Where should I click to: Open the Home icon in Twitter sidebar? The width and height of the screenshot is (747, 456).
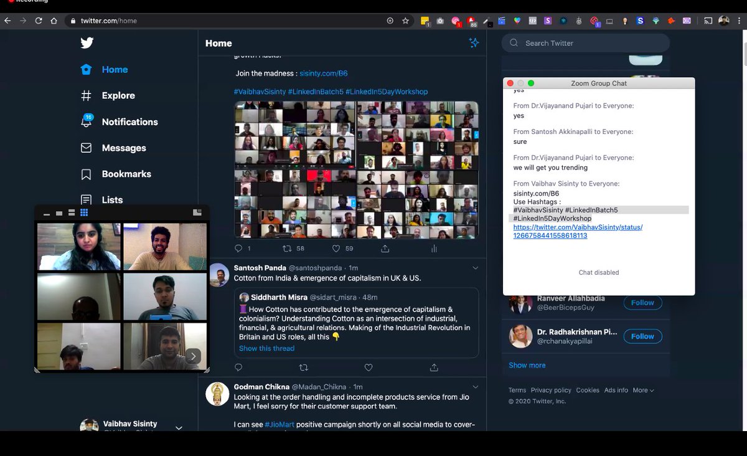[87, 69]
